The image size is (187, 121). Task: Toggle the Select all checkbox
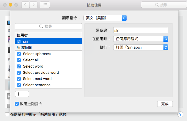(19, 60)
